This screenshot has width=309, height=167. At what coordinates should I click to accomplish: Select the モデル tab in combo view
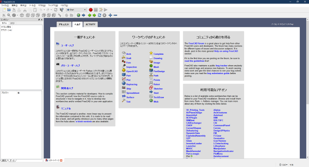tap(4, 23)
